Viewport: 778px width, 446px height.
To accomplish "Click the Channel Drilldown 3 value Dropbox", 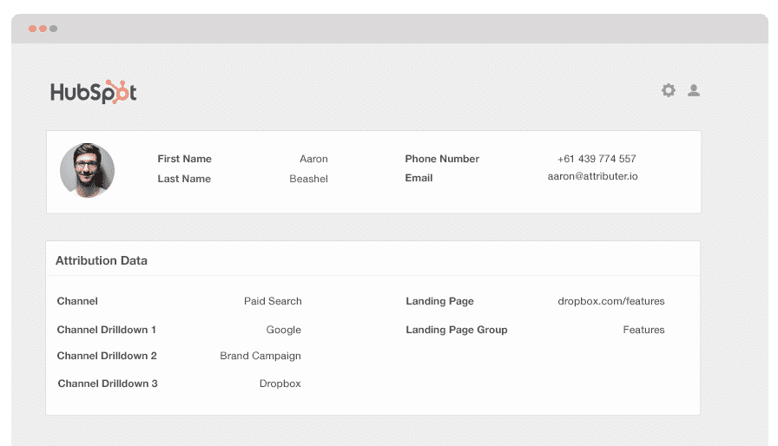I will 280,384.
